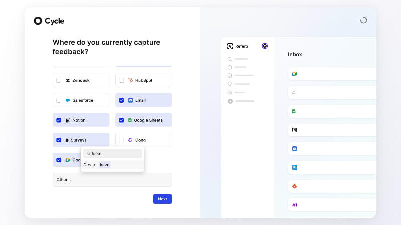The width and height of the screenshot is (401, 225).
Task: Open the Google Meet inbox row
Action: 332,74
